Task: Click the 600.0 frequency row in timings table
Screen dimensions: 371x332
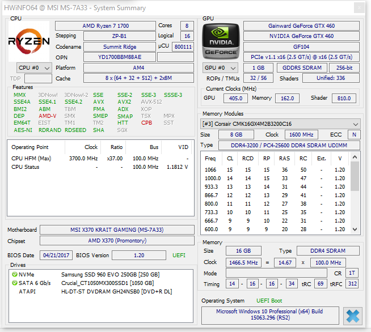Action: pos(276,229)
